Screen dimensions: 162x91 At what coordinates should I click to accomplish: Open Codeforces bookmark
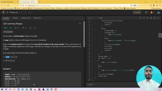pos(67,8)
